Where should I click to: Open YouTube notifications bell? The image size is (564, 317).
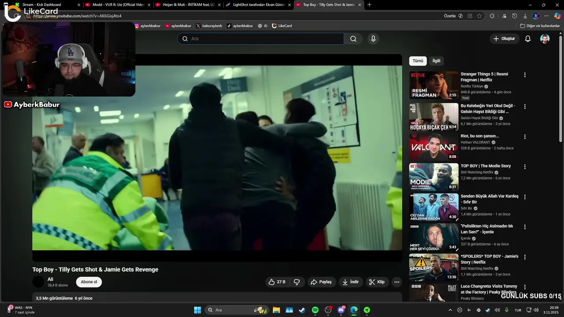pos(528,39)
